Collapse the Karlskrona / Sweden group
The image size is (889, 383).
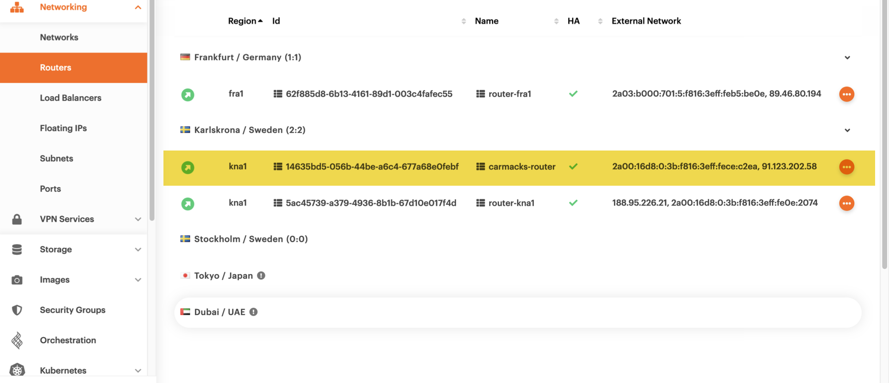pyautogui.click(x=847, y=131)
